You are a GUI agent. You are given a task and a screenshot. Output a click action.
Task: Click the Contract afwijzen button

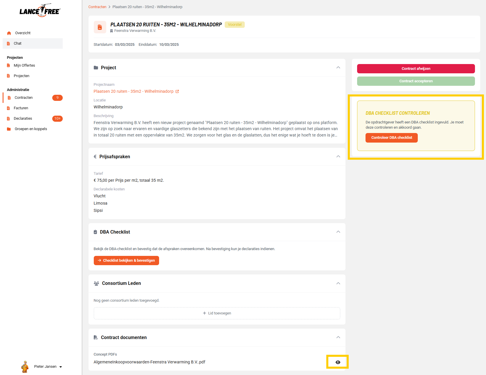click(416, 69)
